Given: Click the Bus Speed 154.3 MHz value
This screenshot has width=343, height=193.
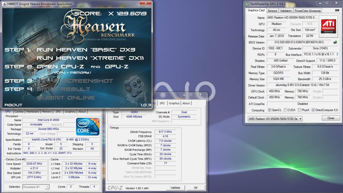Looking at the screenshot, I should click(34, 173).
